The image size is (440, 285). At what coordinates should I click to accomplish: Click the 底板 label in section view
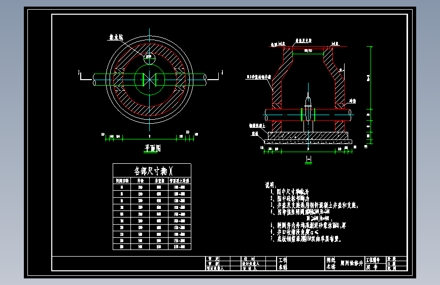click(255, 133)
